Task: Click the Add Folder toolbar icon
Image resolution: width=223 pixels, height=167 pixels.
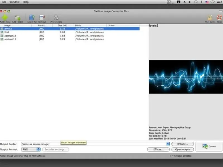Action: [18, 18]
